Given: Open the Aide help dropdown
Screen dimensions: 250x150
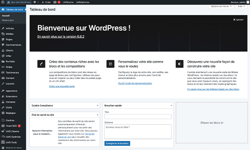Looking at the screenshot, I should [241, 6].
